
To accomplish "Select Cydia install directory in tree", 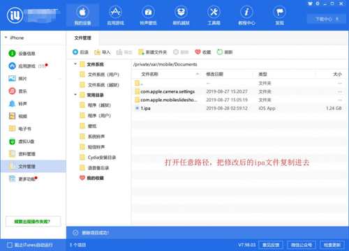I will (98, 158).
